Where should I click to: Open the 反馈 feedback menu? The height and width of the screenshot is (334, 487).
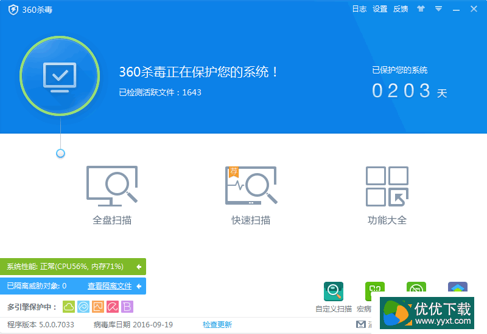(x=401, y=9)
